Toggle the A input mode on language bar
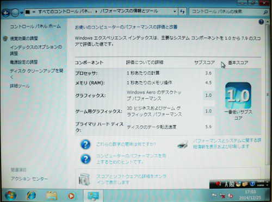The width and height of the screenshot is (272, 202). (x=226, y=184)
